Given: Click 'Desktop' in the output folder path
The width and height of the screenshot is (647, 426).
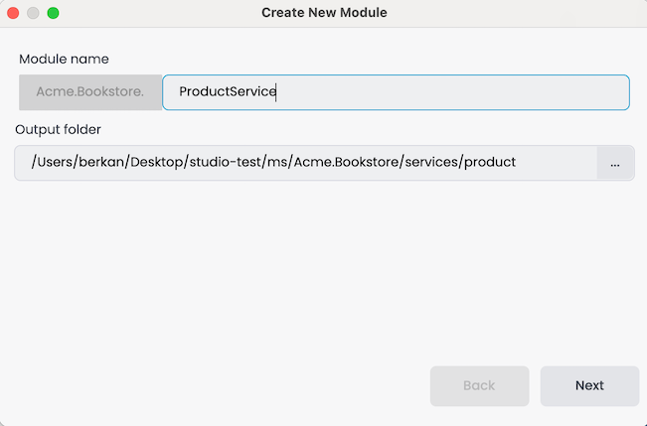Looking at the screenshot, I should pos(155,162).
